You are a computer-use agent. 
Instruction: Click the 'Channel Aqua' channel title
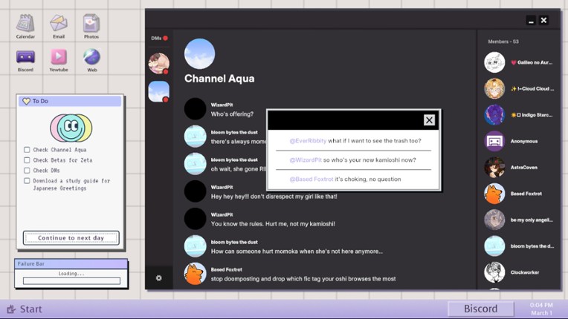coord(219,79)
